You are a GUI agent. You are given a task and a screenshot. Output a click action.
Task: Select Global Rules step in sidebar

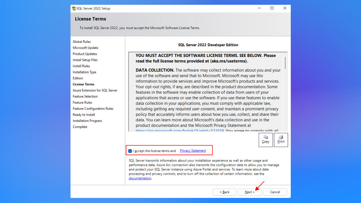[x=82, y=42]
